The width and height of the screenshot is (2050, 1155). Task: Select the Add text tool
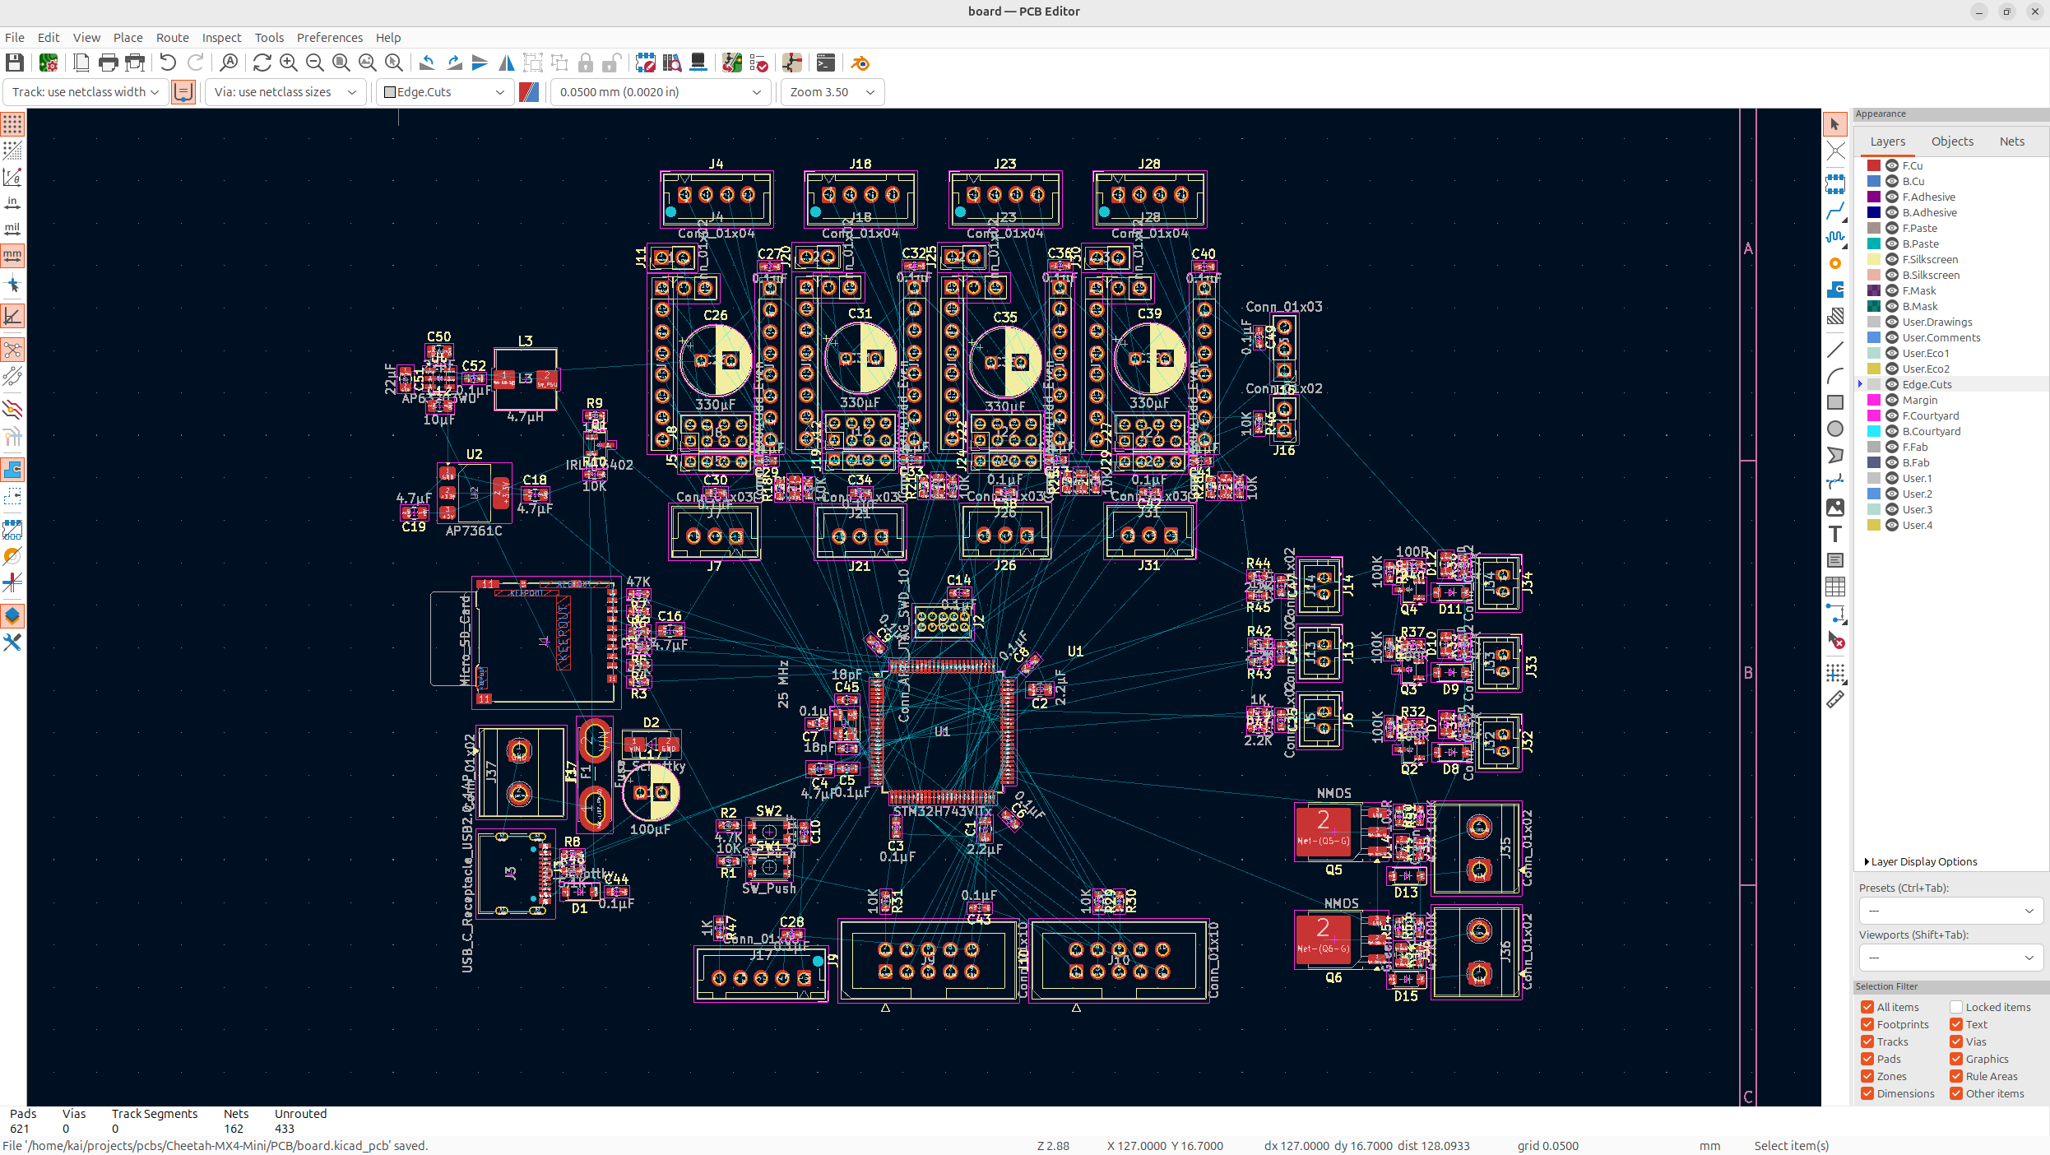pos(1835,534)
